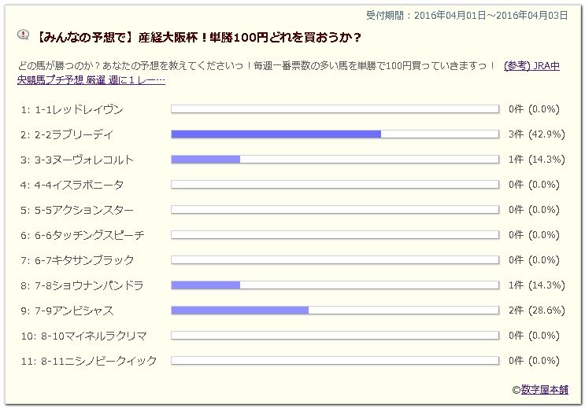Select the 6-6タッチングスピーチ option label
The height and width of the screenshot is (408, 585).
tap(82, 235)
